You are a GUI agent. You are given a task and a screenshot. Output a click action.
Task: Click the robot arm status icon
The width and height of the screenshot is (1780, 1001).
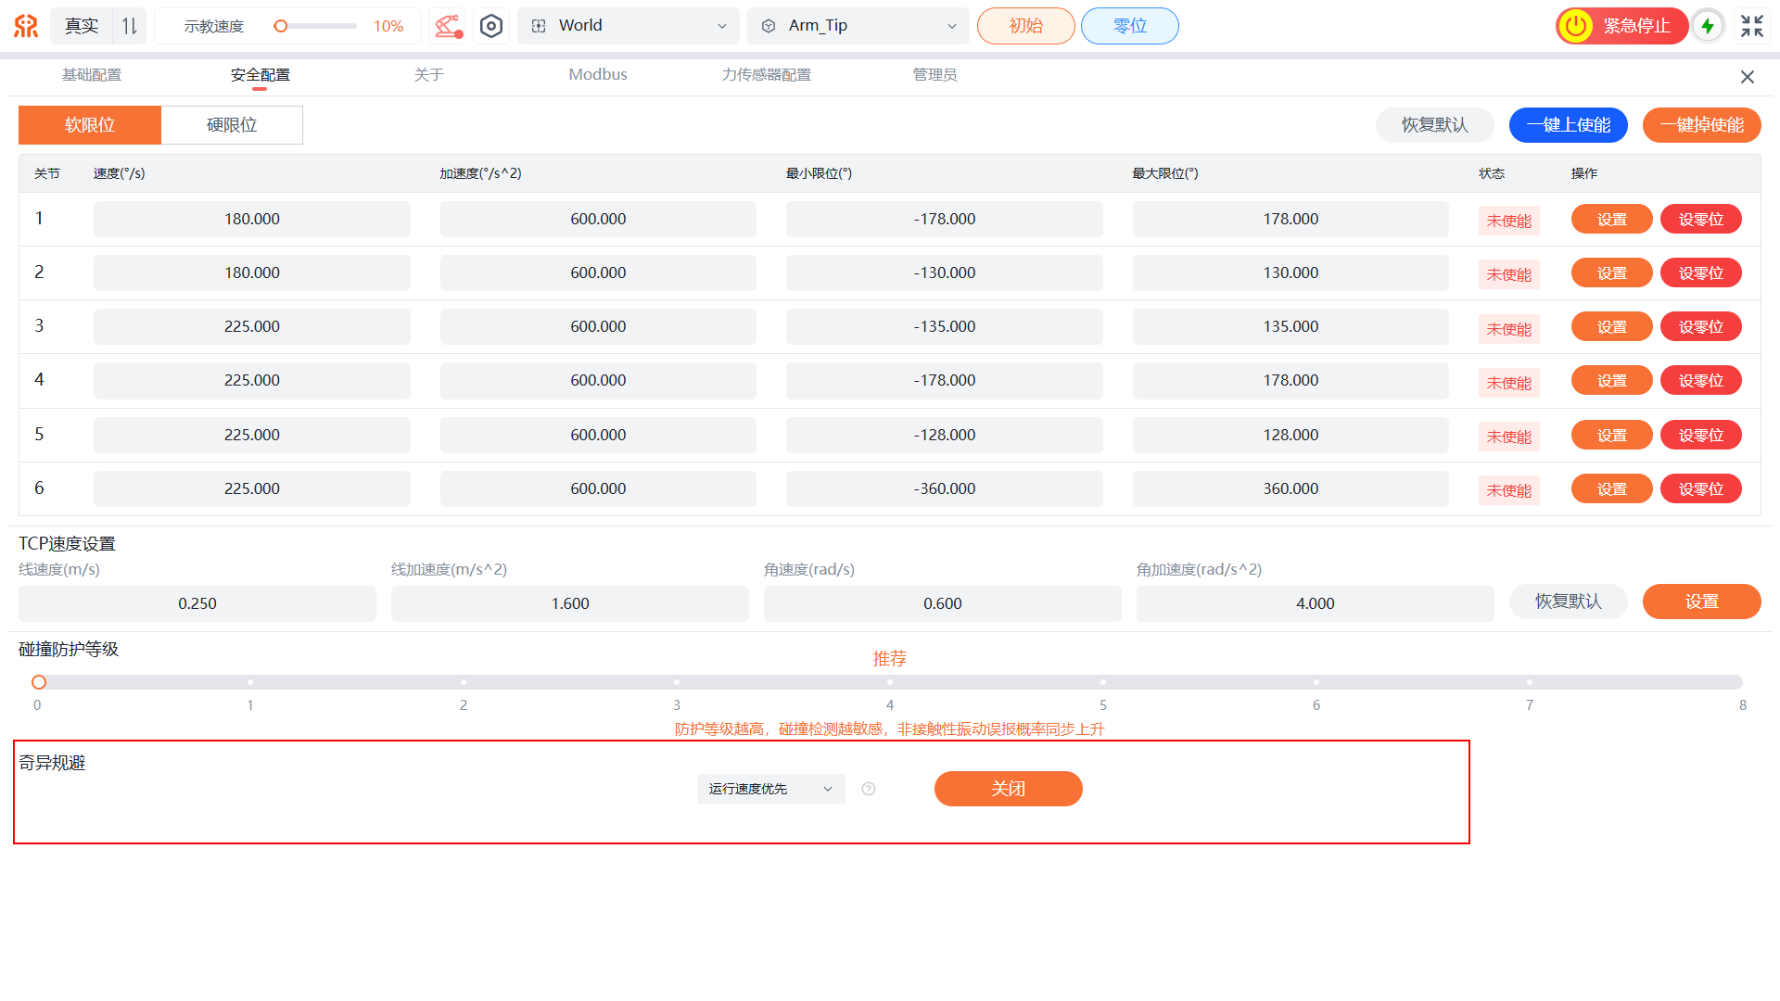click(x=449, y=26)
